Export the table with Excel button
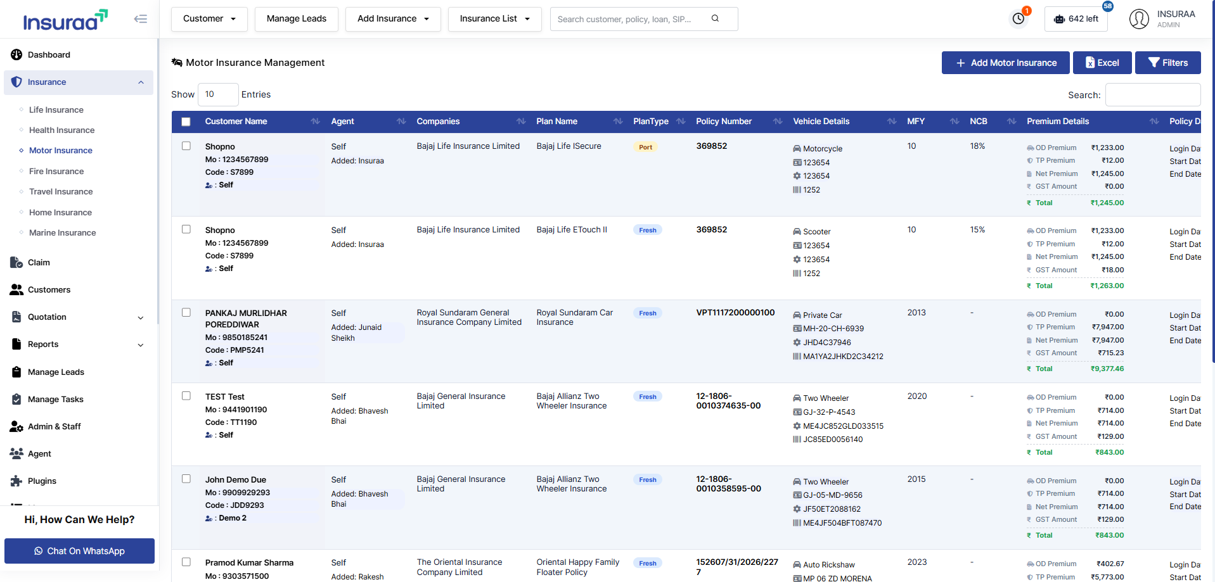 [1102, 63]
